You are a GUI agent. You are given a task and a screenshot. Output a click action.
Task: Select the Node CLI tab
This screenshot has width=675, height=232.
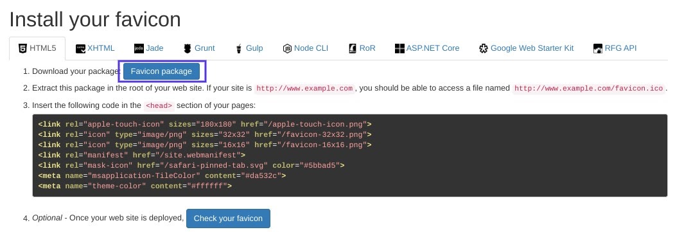pyautogui.click(x=306, y=48)
